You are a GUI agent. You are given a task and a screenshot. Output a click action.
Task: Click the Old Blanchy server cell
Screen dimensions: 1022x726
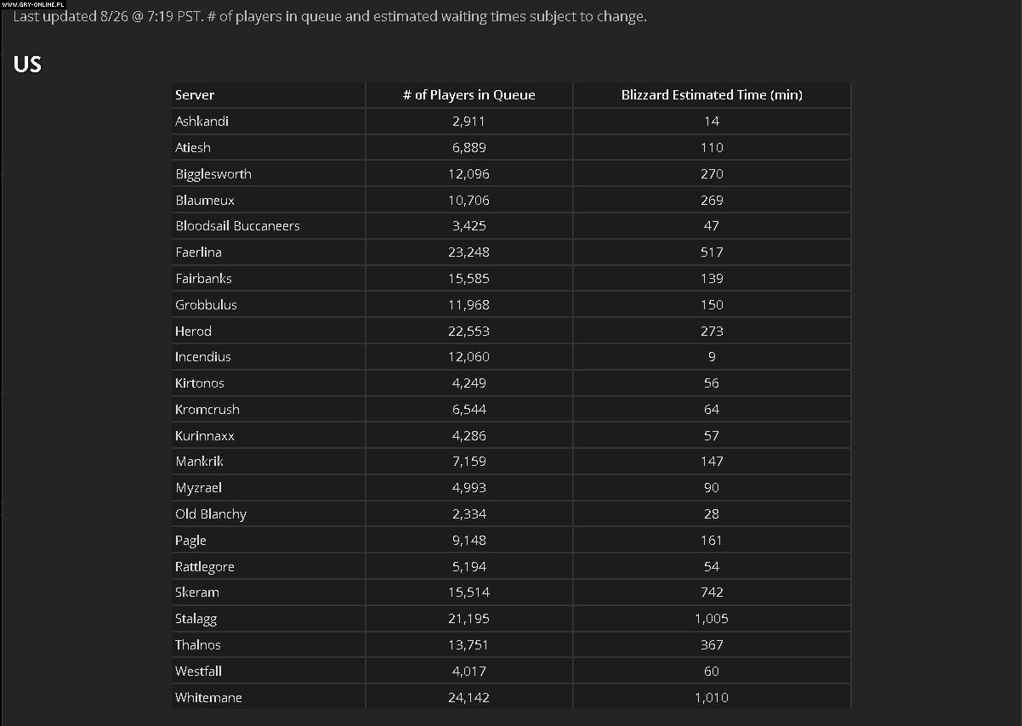click(211, 514)
